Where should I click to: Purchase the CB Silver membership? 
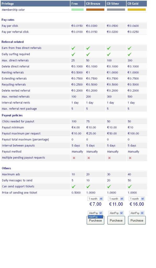116,220
